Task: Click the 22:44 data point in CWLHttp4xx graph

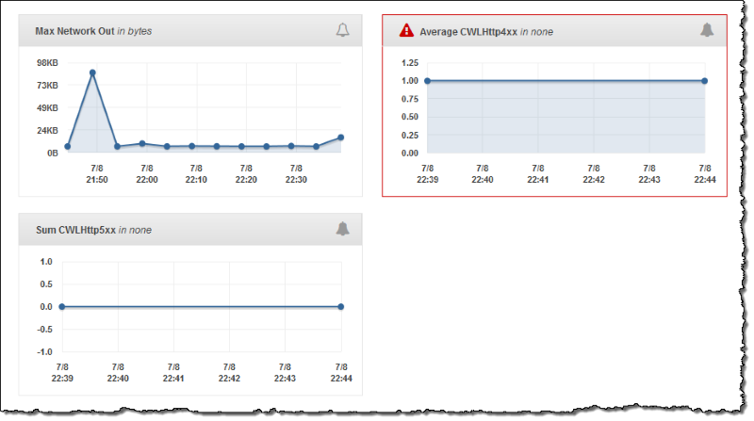Action: [x=705, y=81]
